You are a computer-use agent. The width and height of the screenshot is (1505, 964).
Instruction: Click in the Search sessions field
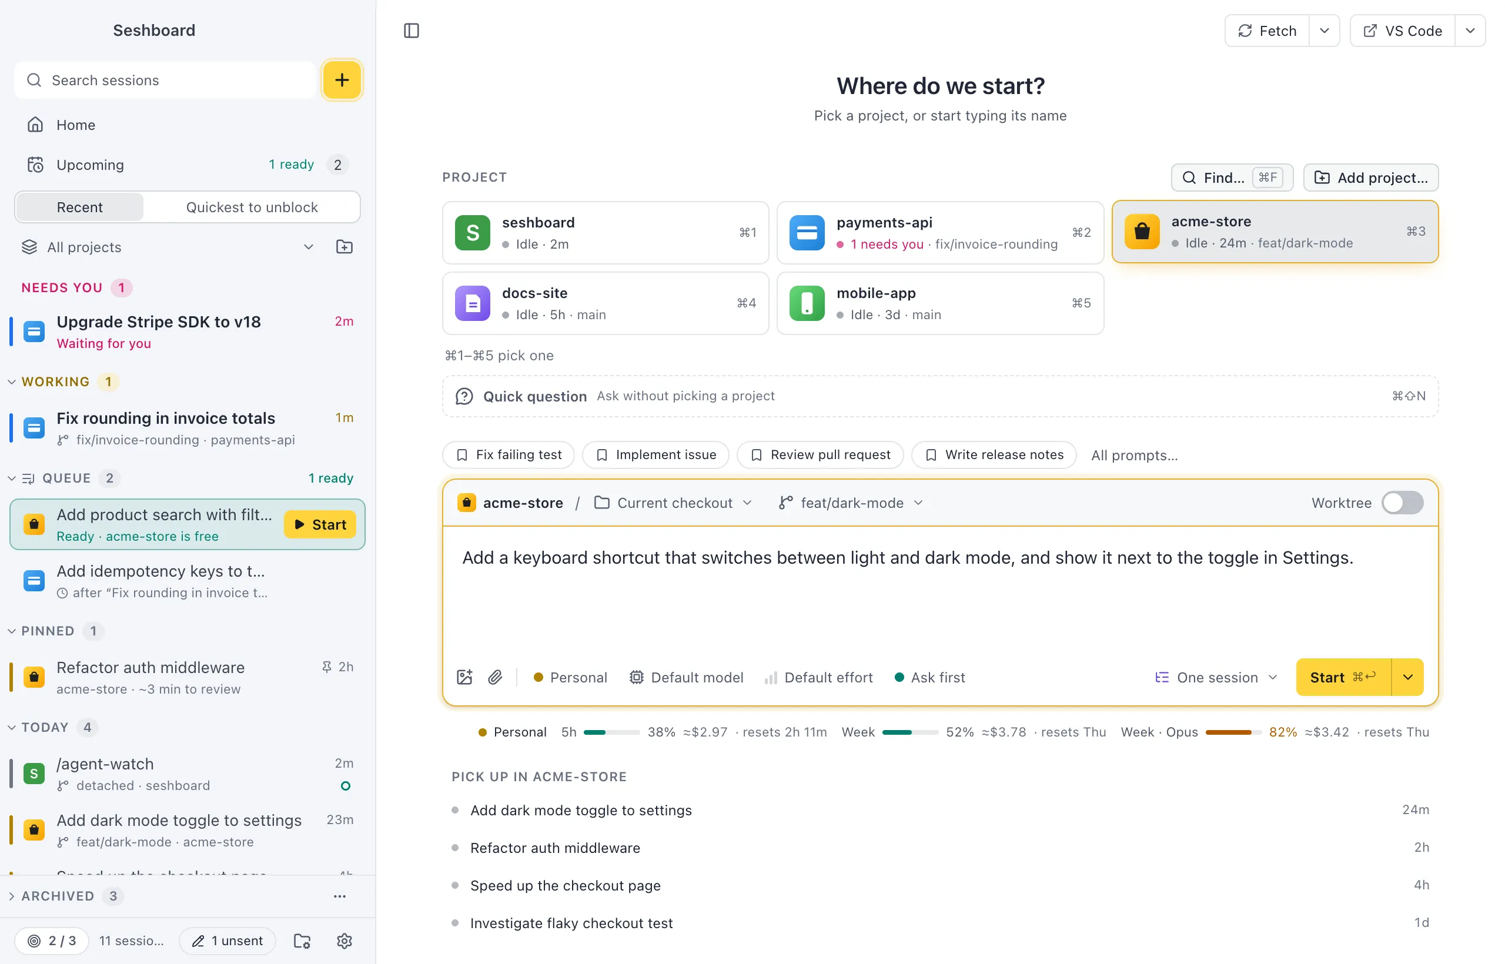tap(166, 80)
